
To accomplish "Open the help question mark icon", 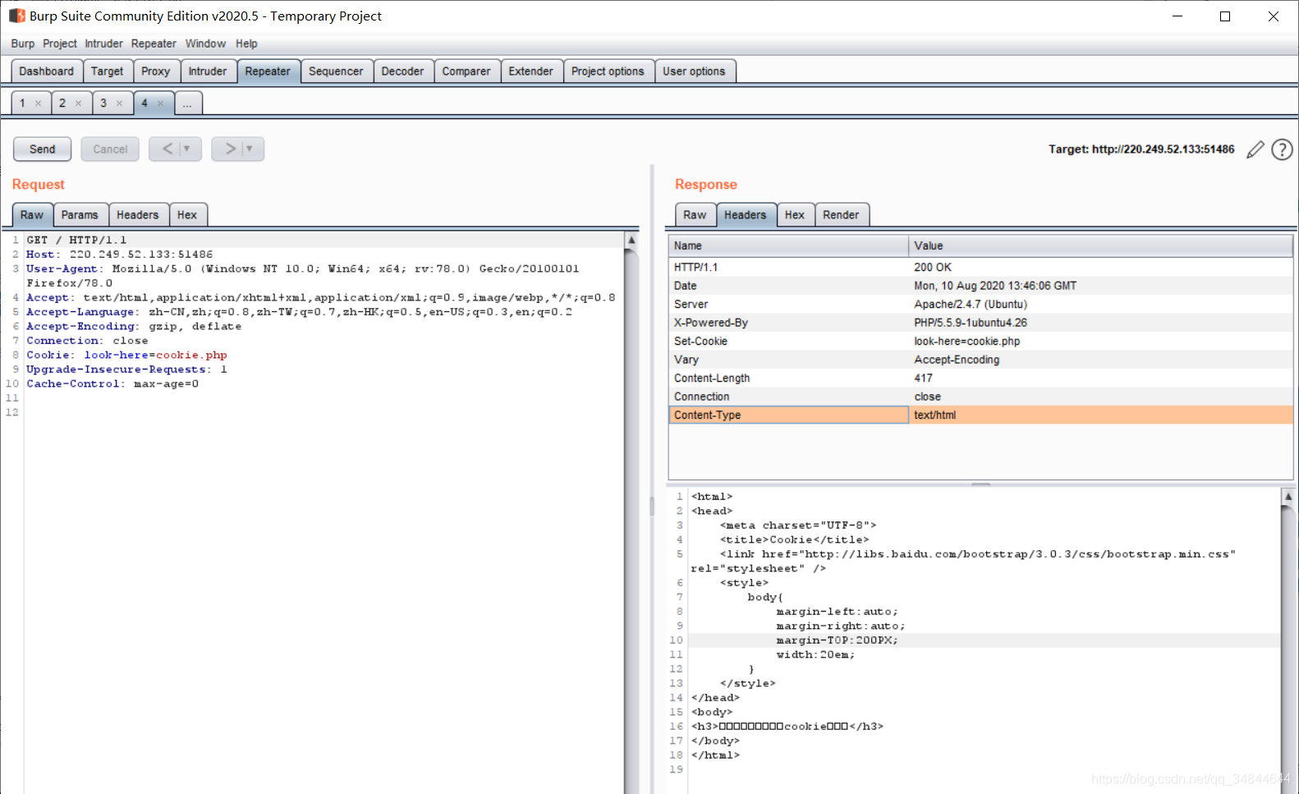I will click(1282, 149).
